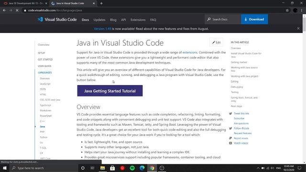Open Overview at the top of the sidebar
This screenshot has height=172, width=306.
click(44, 44)
